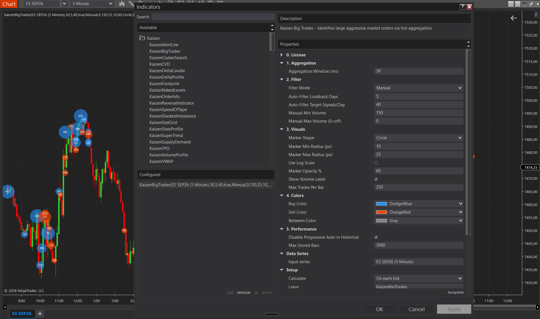Open the 5 Minute interval dropdown

click(92, 4)
